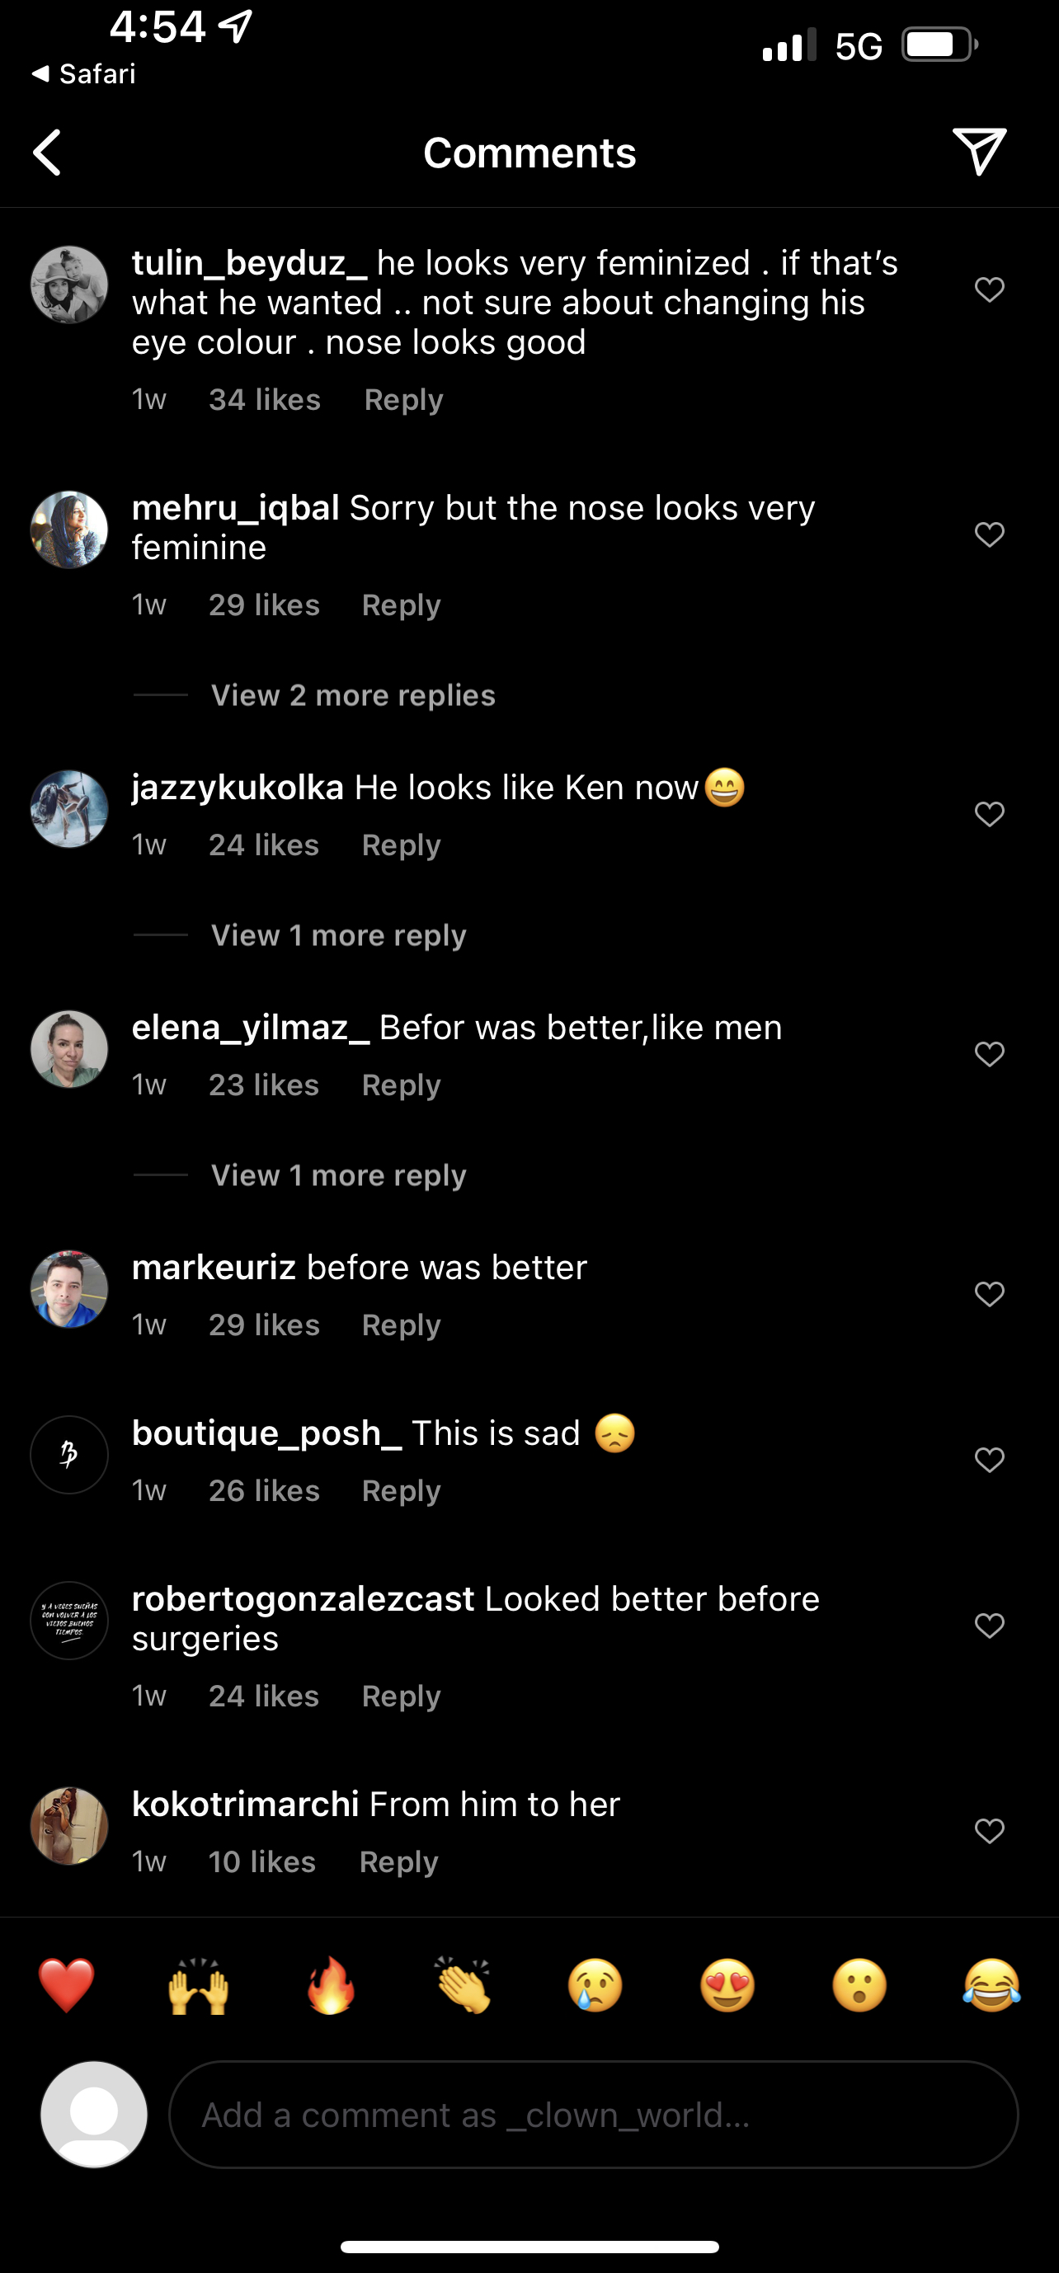Reply to mehru_iqbal's comment
This screenshot has height=2273, width=1059.
[402, 605]
